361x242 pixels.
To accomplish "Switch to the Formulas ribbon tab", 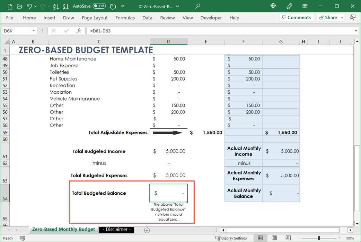I will click(125, 18).
